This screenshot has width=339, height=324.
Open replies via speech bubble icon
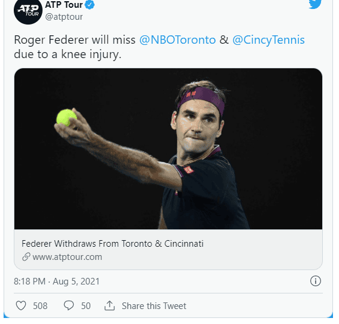pyautogui.click(x=69, y=305)
